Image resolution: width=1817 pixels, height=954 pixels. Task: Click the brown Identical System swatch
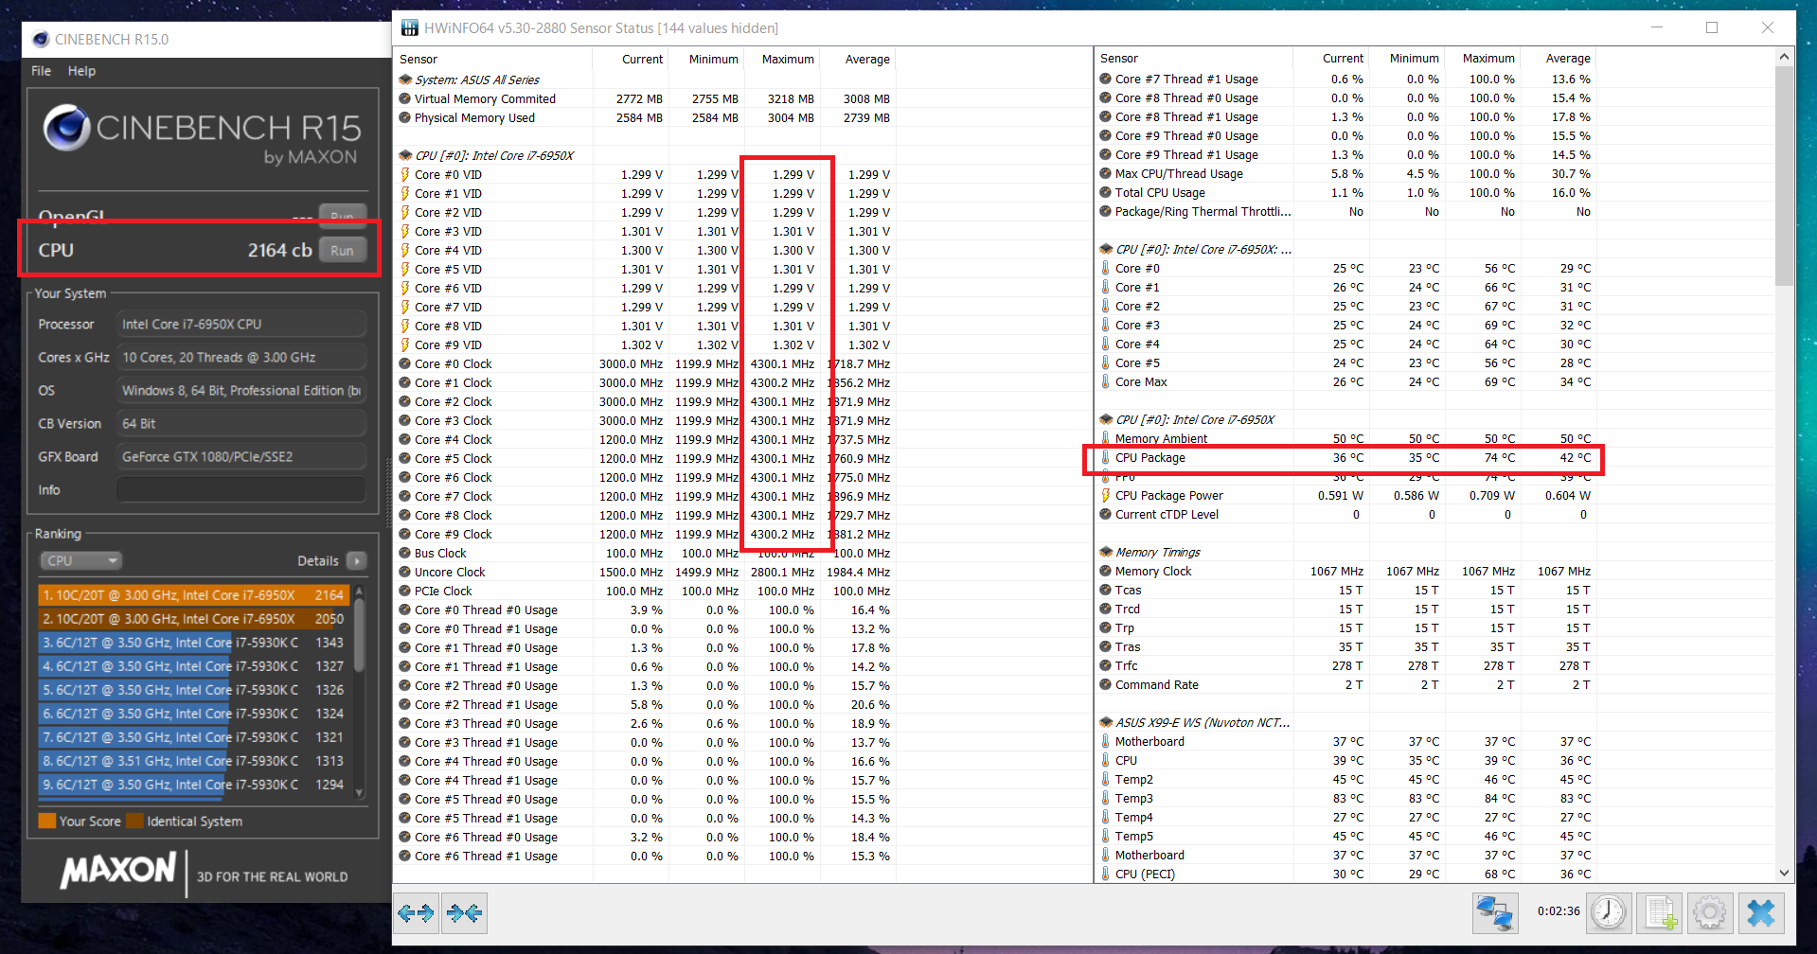134,821
